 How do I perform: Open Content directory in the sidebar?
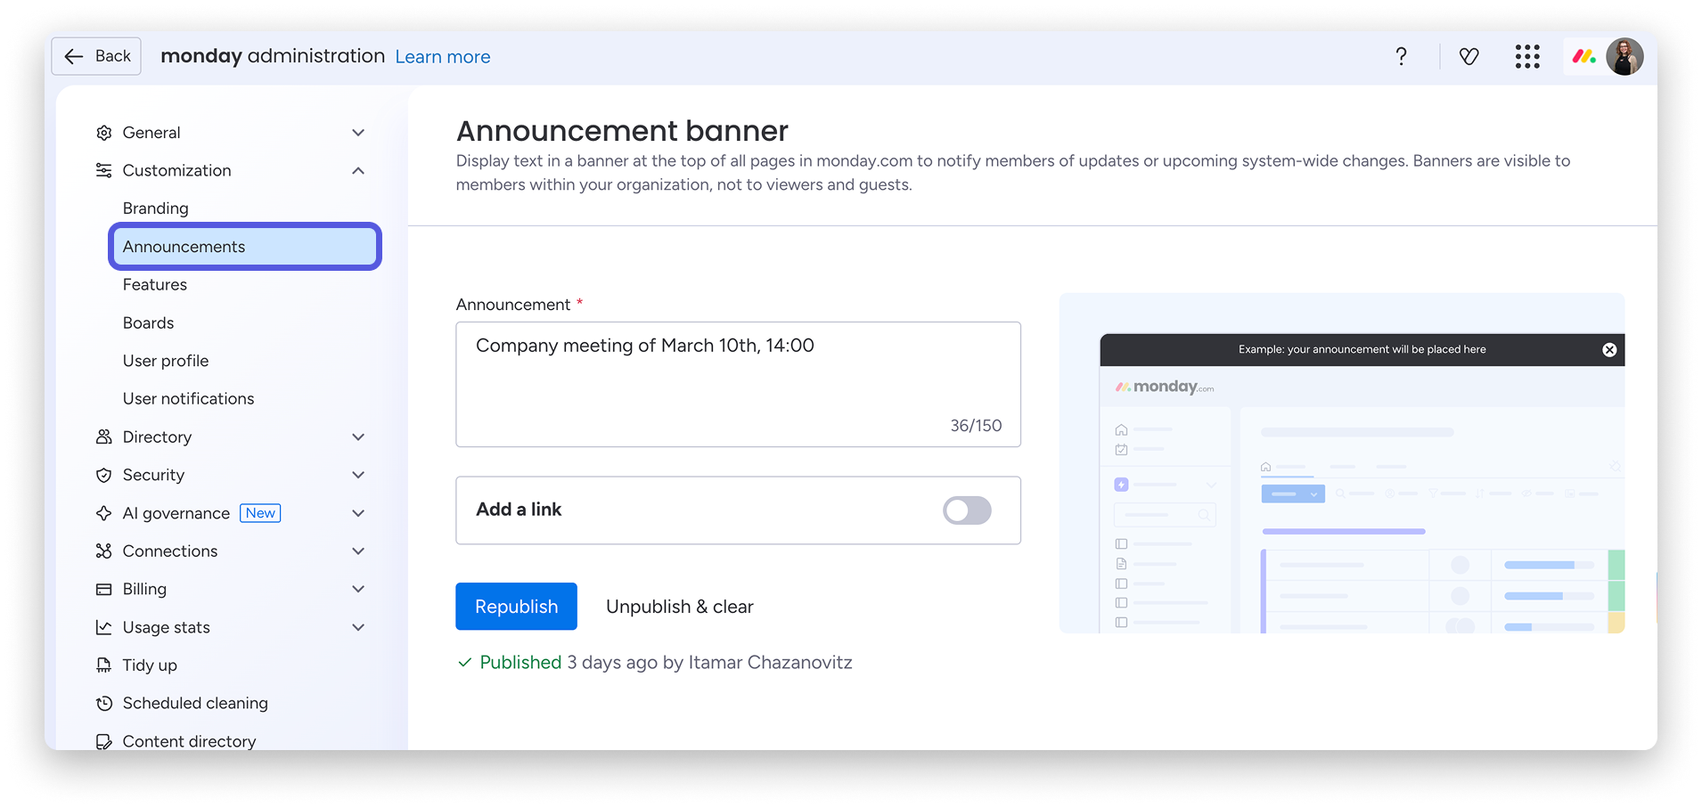189,741
